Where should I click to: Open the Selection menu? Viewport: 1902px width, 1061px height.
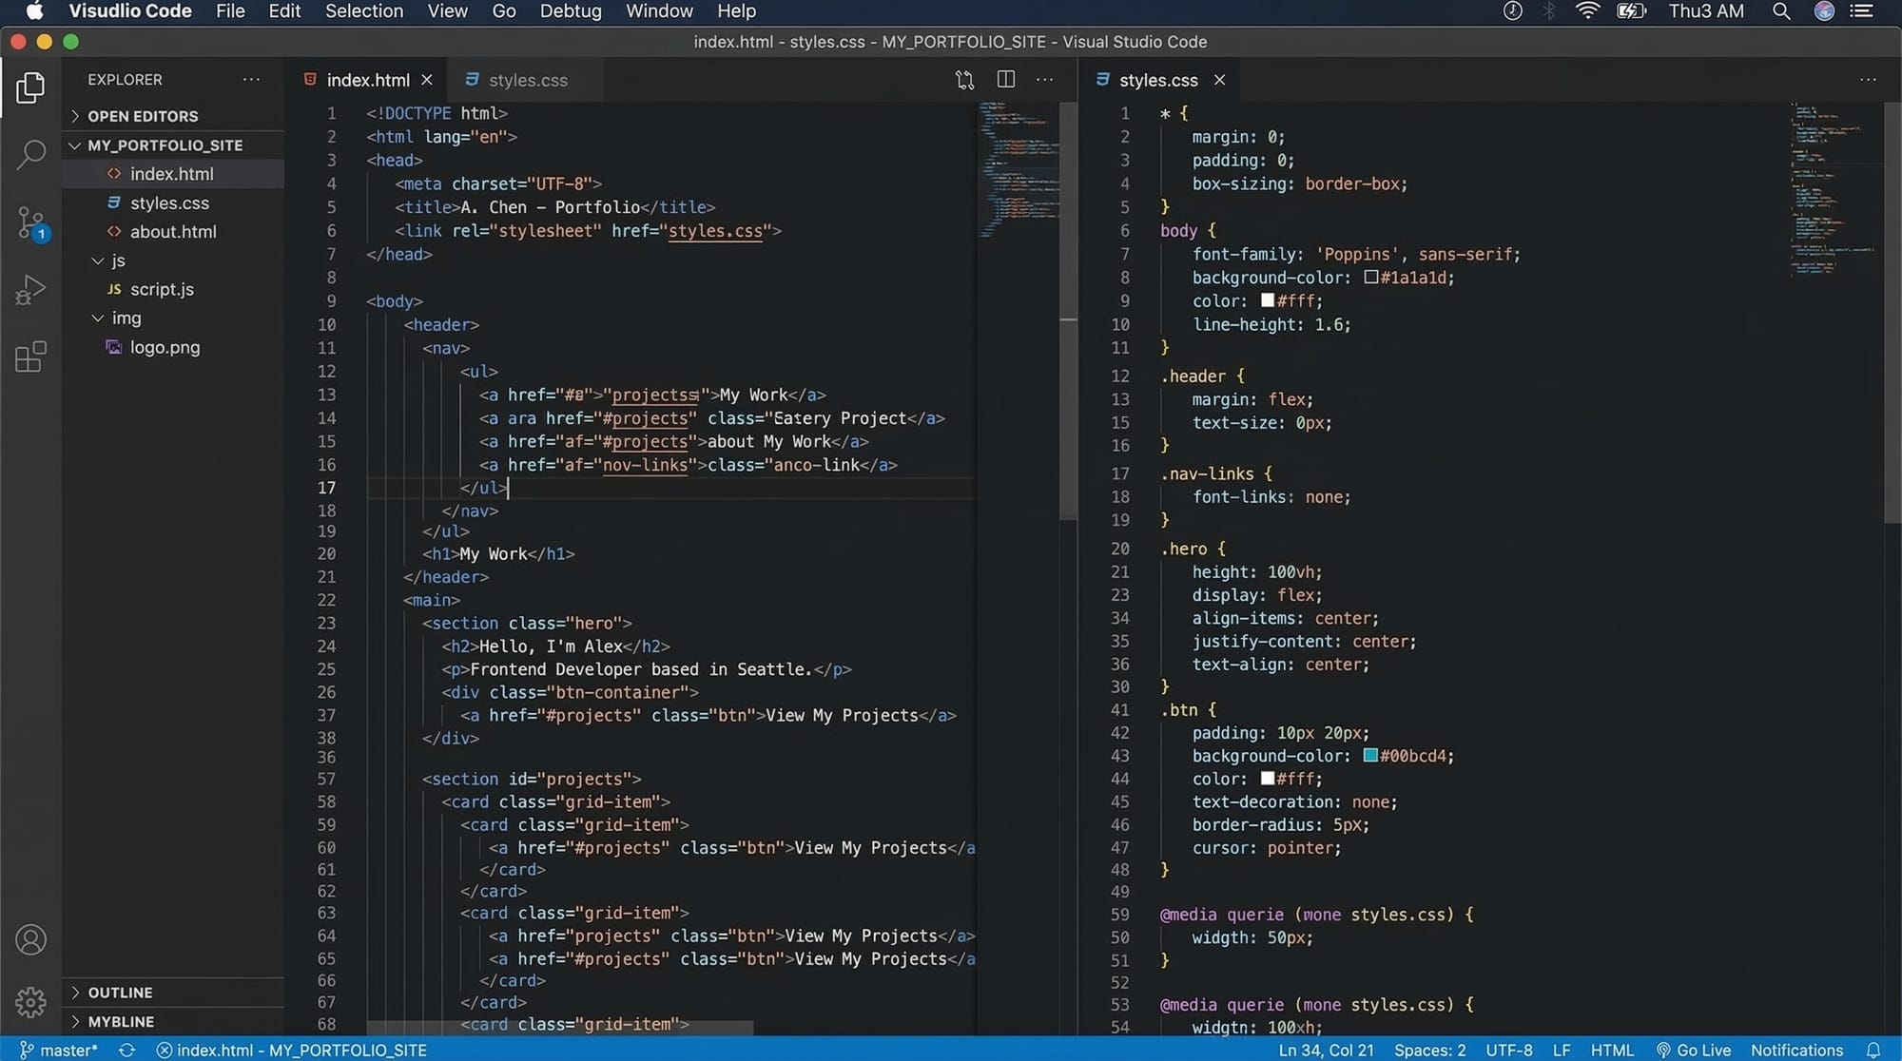click(363, 11)
